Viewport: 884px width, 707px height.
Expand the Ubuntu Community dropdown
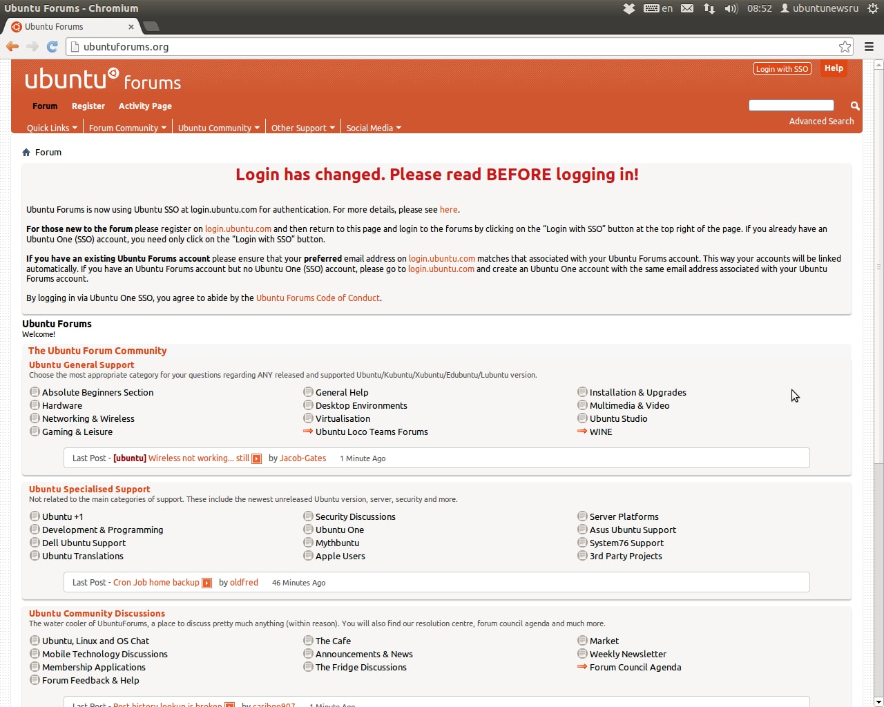(219, 128)
